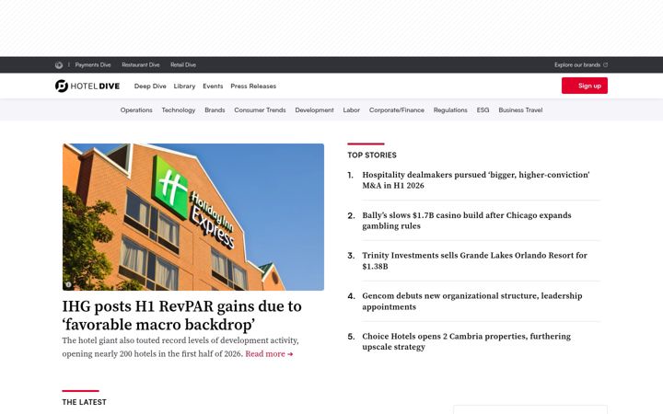Open Payments Dive site link

pos(93,65)
